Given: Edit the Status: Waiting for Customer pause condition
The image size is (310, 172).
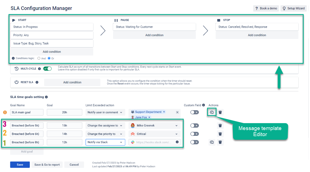Looking at the screenshot, I should tap(154, 27).
